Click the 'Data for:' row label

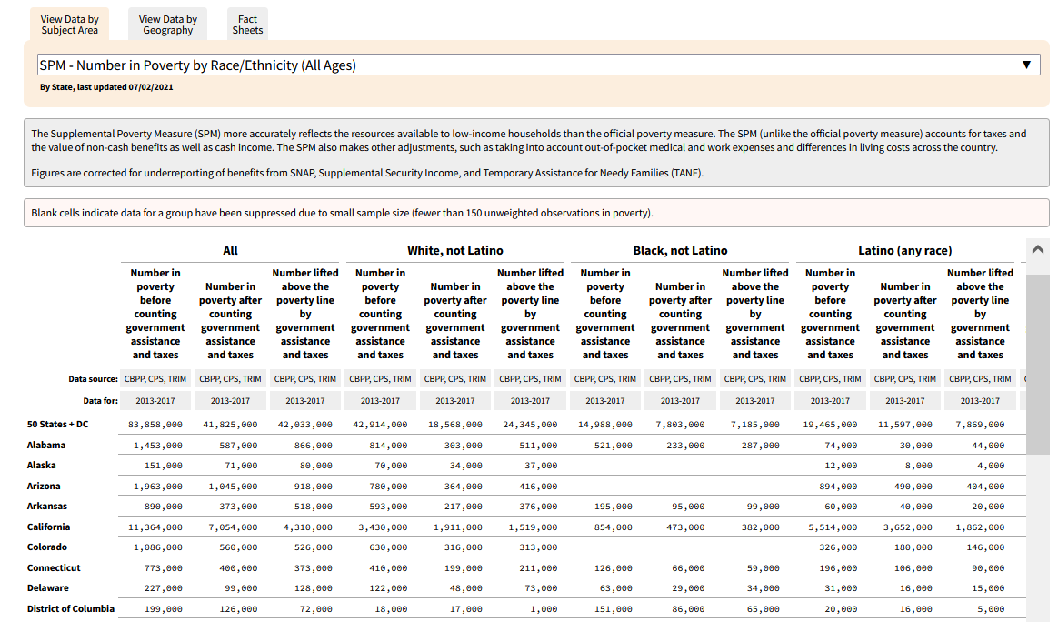click(x=101, y=401)
